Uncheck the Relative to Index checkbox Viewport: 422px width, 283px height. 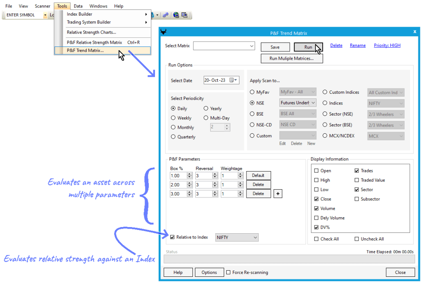[x=173, y=237]
